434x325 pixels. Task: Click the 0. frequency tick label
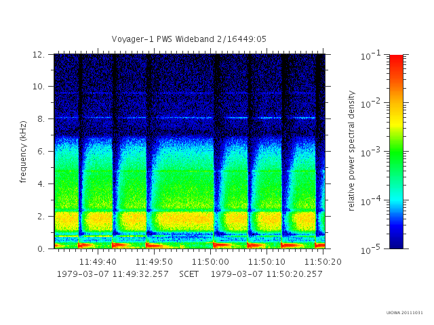[41, 248]
